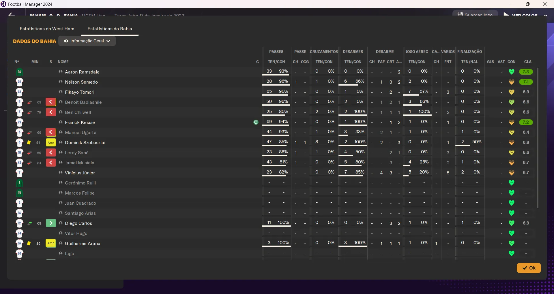
Task: Click Fikayo Tomori's shirt icon
Action: coord(19,92)
